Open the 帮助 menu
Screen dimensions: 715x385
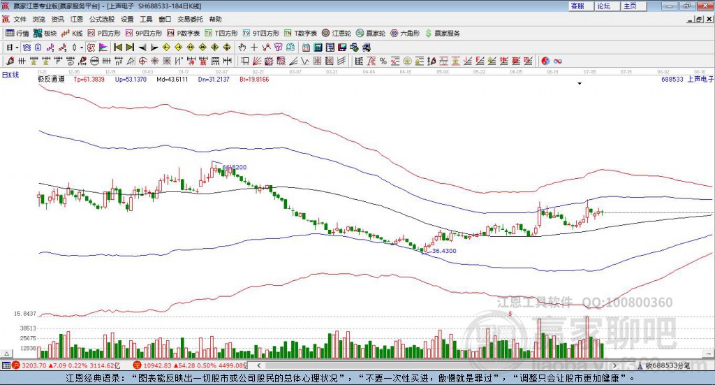click(215, 19)
